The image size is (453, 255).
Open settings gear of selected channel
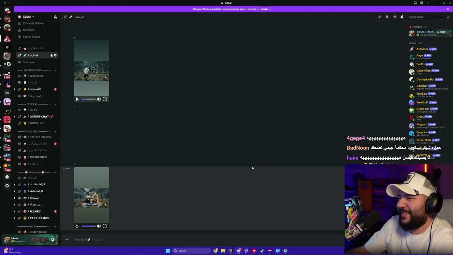[x=55, y=55]
